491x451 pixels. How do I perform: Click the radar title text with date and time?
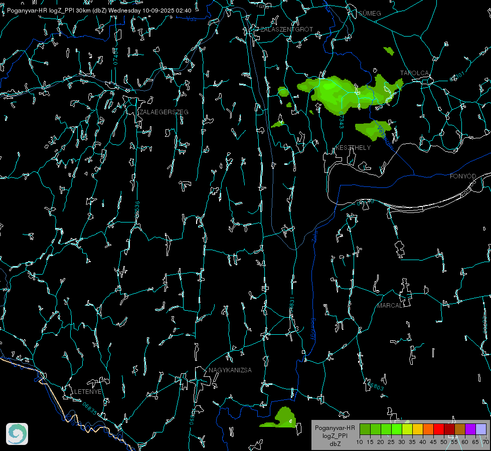click(99, 11)
